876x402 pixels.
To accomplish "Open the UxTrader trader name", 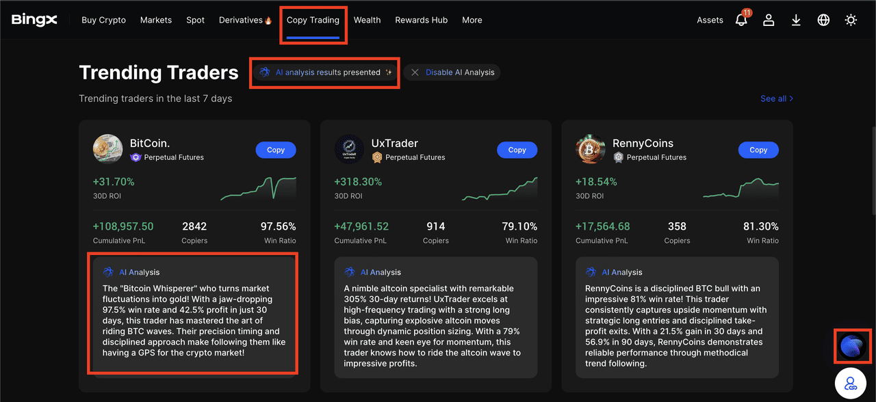I will (x=395, y=144).
